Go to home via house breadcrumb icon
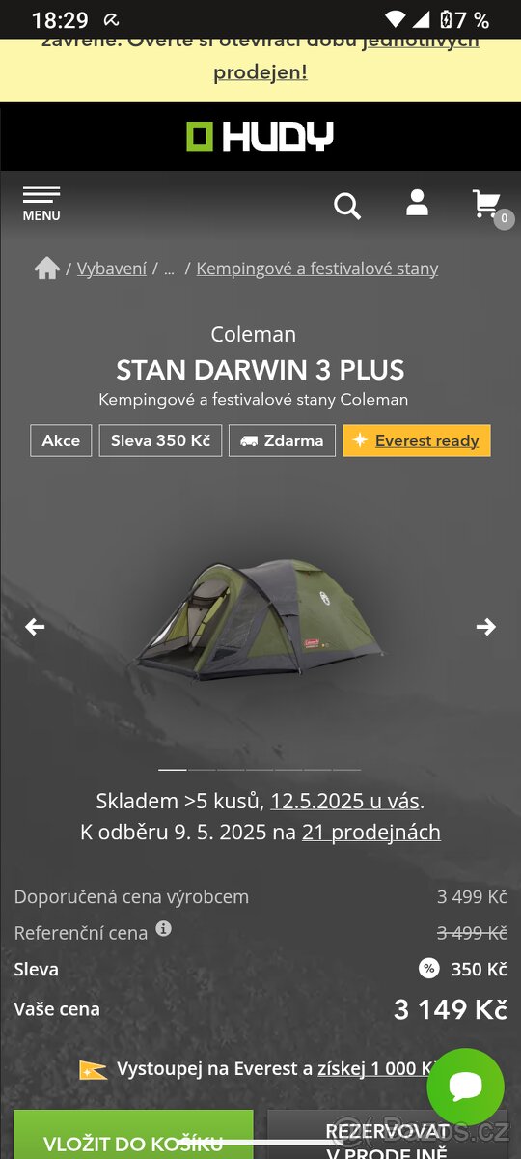 [x=47, y=269]
